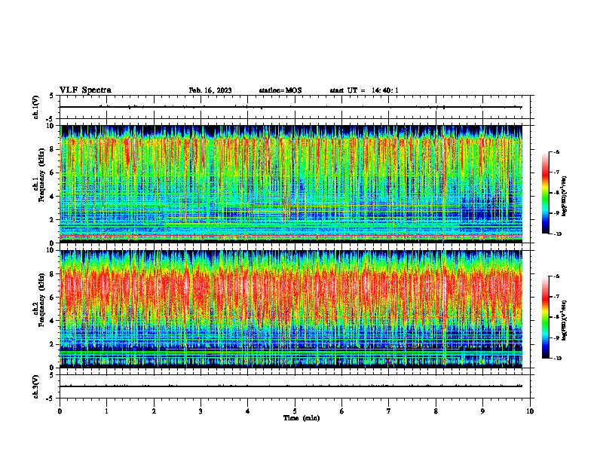Click the ch.1 colorbar "-8" value

point(556,193)
